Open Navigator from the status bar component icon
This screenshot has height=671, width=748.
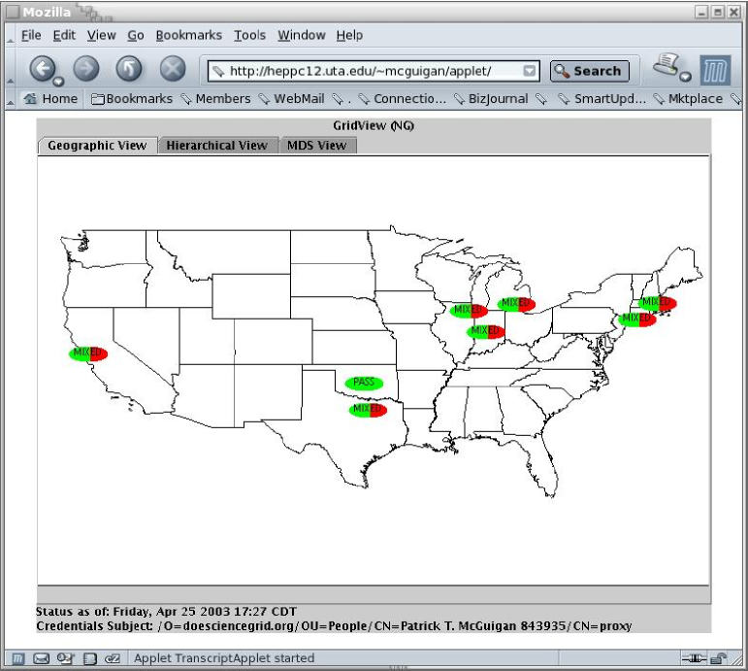(x=17, y=658)
